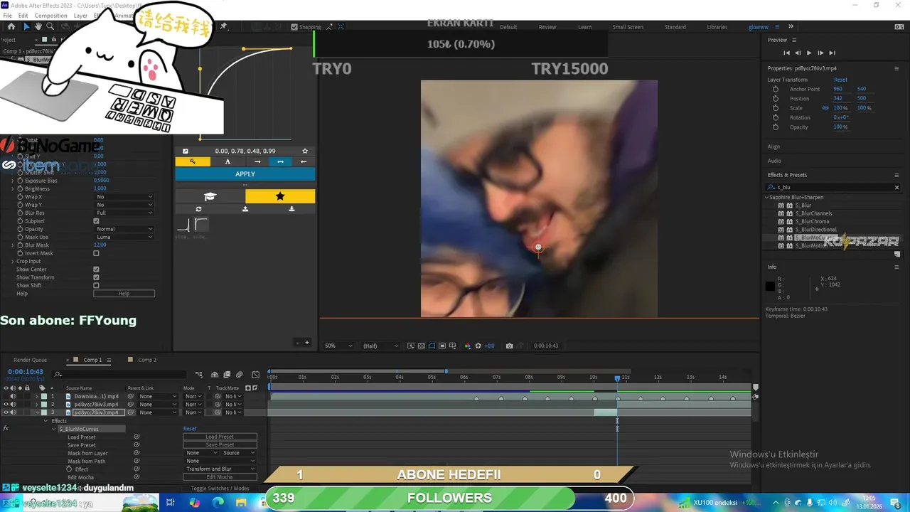910x512 pixels.
Task: Expand the Exposure Bias property
Action: click(x=12, y=181)
